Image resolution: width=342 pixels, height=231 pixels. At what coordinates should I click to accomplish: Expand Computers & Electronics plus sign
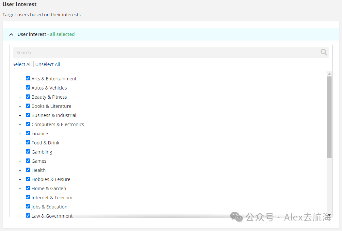(20, 125)
